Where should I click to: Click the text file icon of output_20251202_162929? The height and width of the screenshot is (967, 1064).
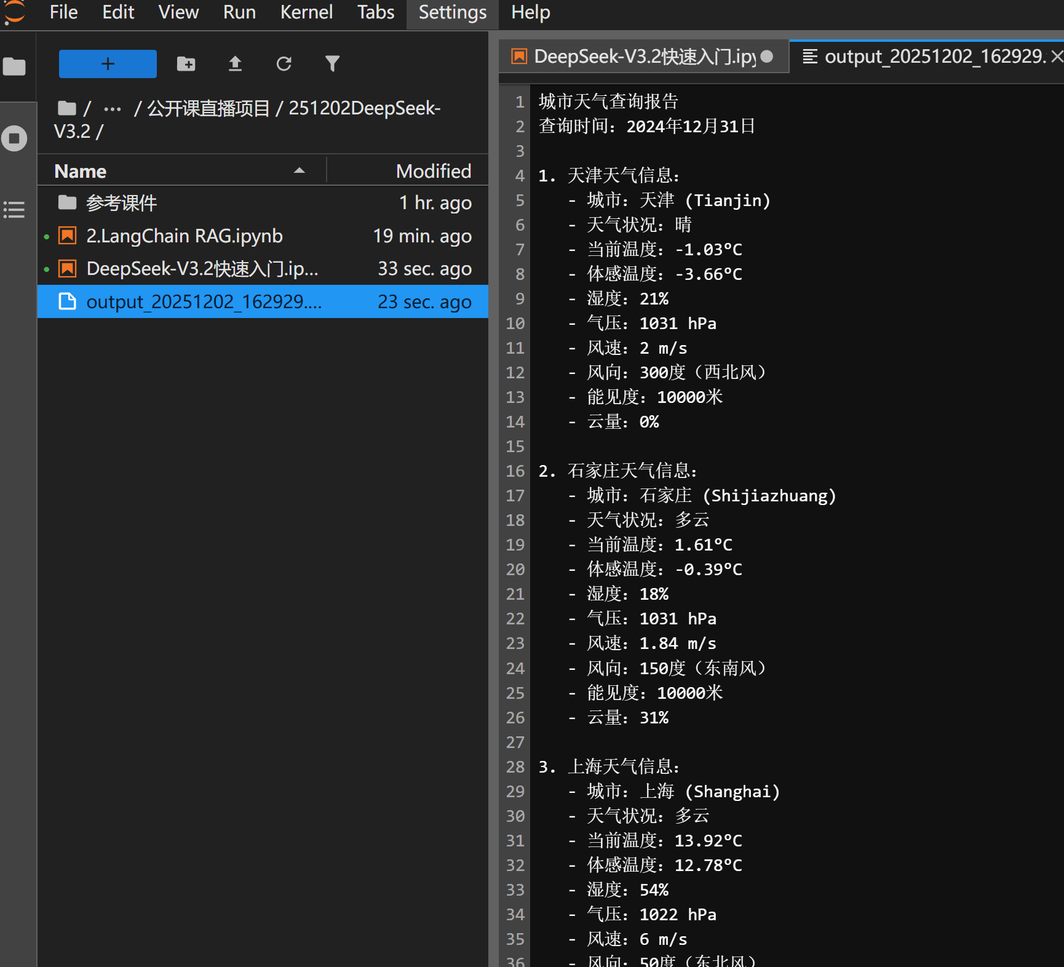click(67, 301)
